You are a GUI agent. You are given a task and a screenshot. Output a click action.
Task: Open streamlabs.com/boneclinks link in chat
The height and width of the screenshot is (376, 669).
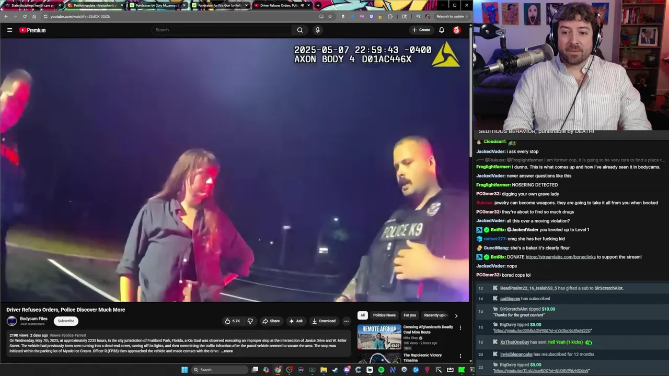(560, 257)
